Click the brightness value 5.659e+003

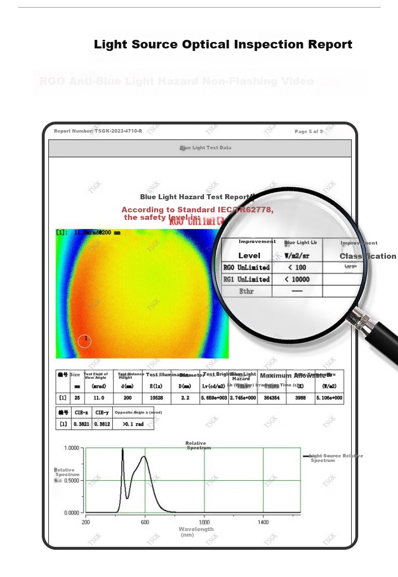[x=214, y=398]
